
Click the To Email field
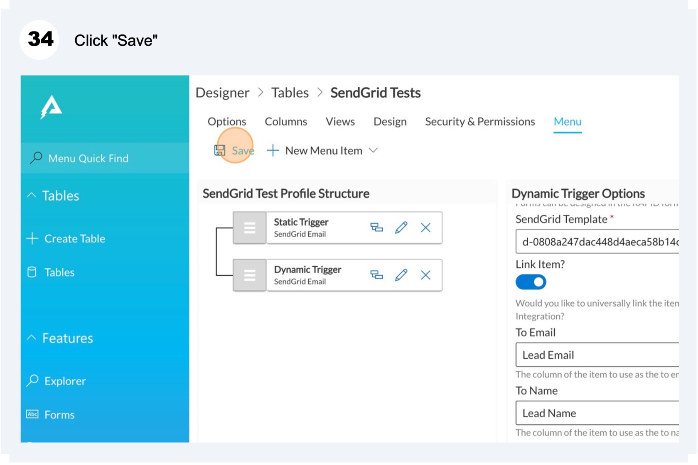pyautogui.click(x=597, y=355)
